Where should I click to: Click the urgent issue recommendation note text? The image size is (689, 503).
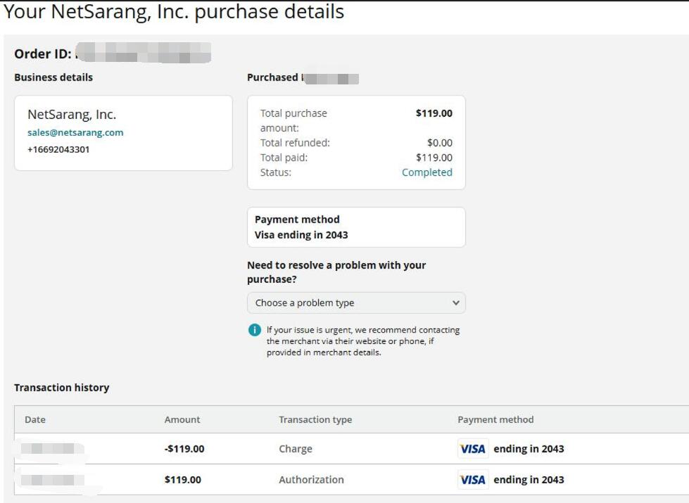pos(363,341)
